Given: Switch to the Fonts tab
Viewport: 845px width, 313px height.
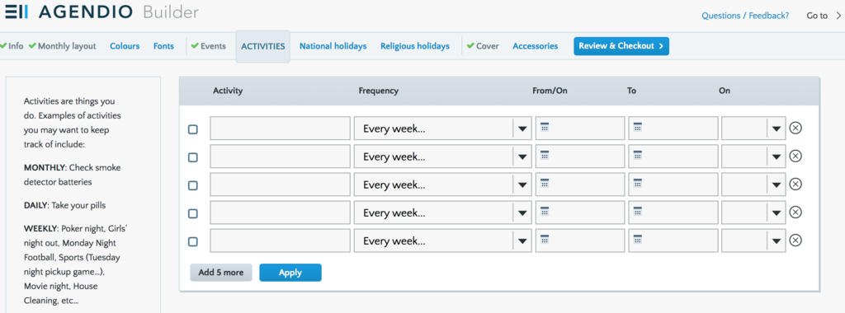Looking at the screenshot, I should (163, 46).
